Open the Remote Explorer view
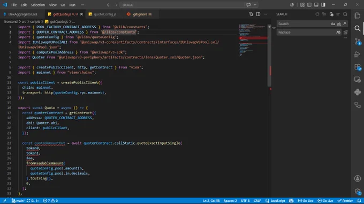 coord(358,80)
